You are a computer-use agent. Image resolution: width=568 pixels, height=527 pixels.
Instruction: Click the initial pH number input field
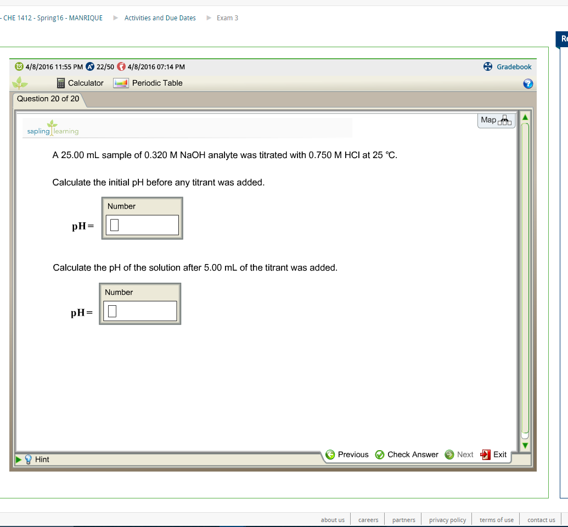tap(142, 225)
